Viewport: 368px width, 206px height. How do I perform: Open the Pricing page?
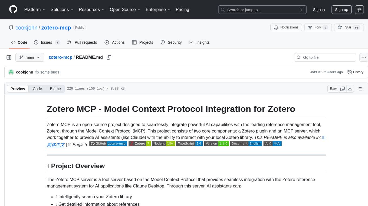click(182, 9)
